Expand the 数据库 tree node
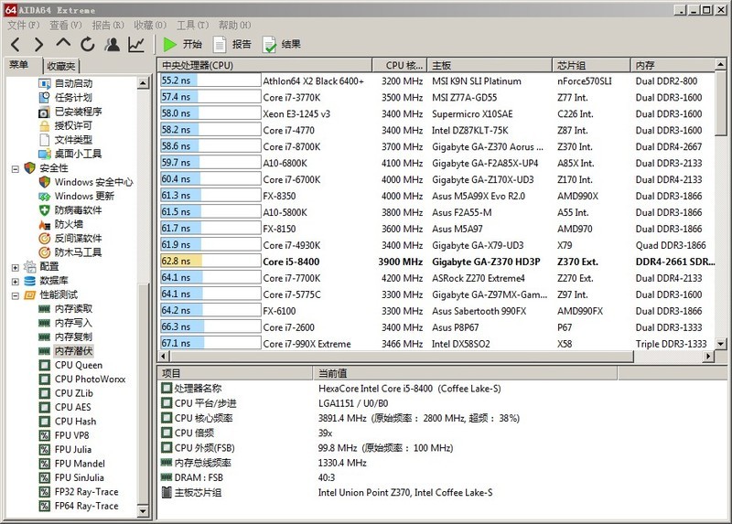Viewport: 732px width, 524px height. click(x=16, y=282)
